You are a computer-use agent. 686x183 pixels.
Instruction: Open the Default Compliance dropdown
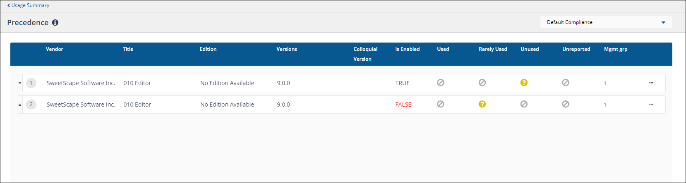point(606,22)
